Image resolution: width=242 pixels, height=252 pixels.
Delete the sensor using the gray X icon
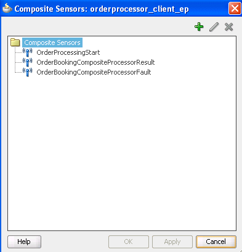click(228, 27)
